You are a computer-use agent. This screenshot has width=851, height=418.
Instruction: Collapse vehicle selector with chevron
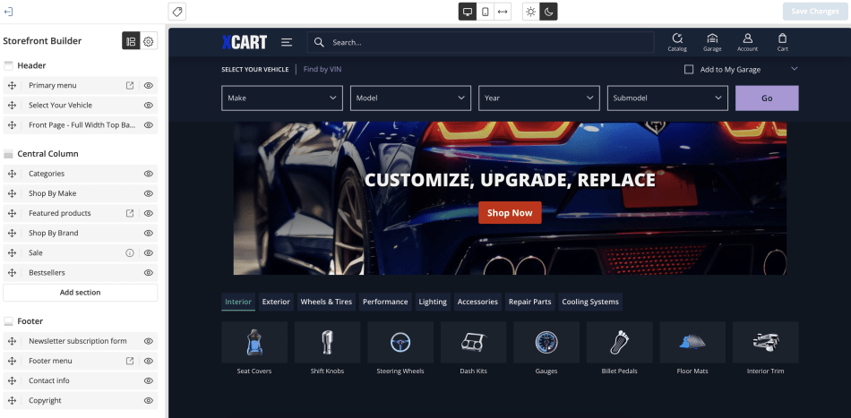click(795, 69)
